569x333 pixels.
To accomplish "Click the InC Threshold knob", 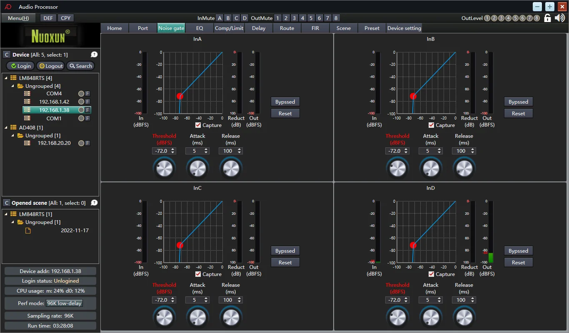I will point(164,318).
